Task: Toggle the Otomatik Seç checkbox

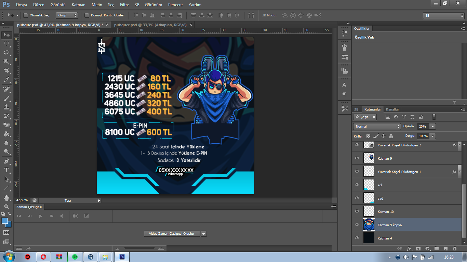Action: [26, 15]
